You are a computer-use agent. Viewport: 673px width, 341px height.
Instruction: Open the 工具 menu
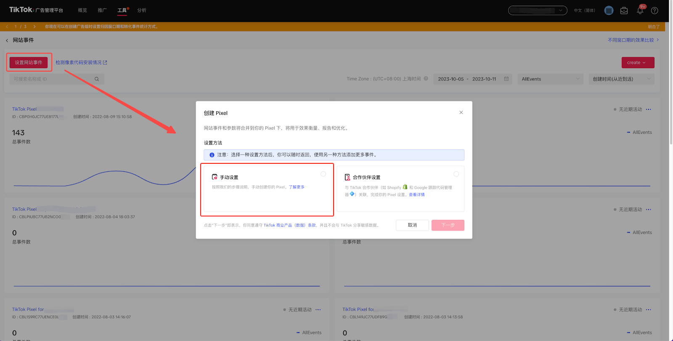coord(122,10)
